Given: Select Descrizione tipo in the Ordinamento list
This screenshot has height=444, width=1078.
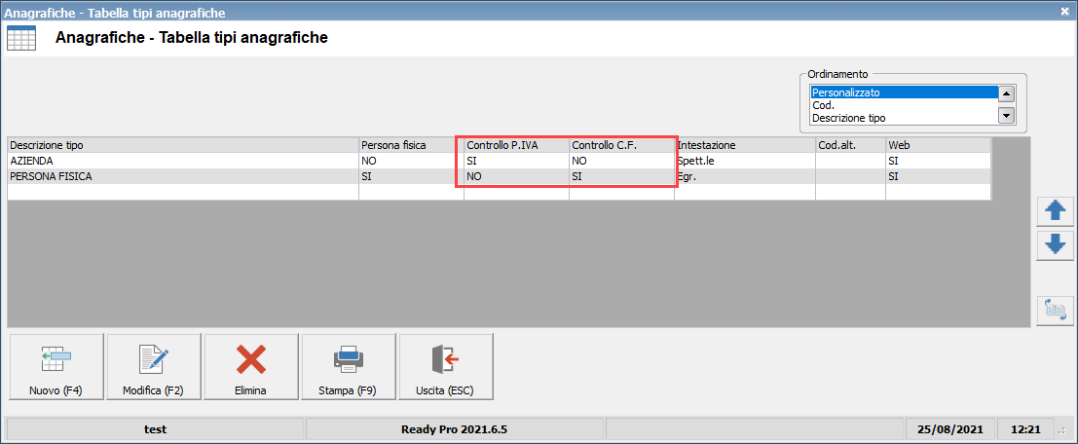Looking at the screenshot, I should click(904, 118).
